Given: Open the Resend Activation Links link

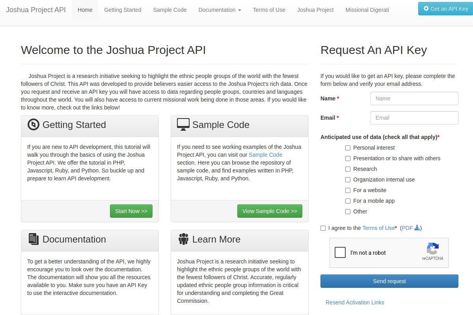Looking at the screenshot, I should [355, 302].
